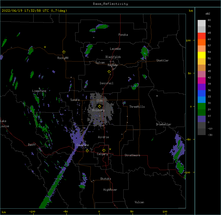Click the HighRiver label
Image resolution: width=221 pixels, height=215 pixels.
click(x=110, y=190)
